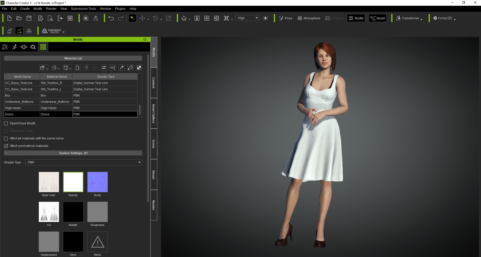Image resolution: width=481 pixels, height=257 pixels.
Task: Open the Render menu
Action: pyautogui.click(x=51, y=9)
